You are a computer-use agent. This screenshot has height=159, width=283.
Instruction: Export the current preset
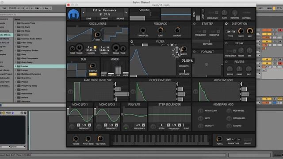(x=104, y=19)
